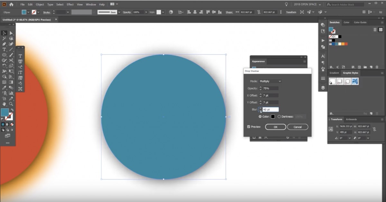Select the Eyedropper tool
Viewport: 386px width, 202px height.
4,88
